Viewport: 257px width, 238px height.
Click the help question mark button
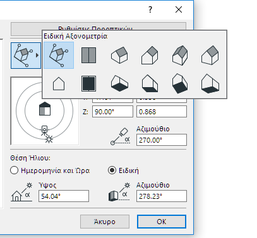point(150,9)
